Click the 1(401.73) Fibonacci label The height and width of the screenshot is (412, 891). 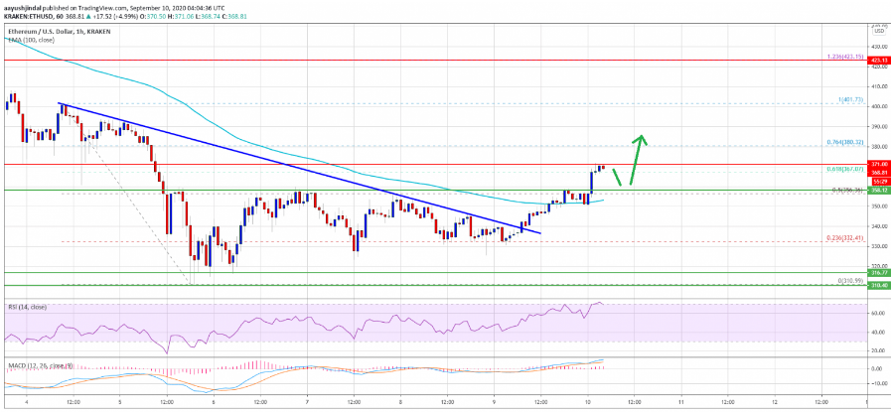point(851,99)
